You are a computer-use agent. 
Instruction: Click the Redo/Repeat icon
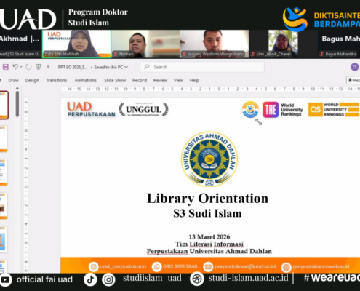(x=28, y=67)
